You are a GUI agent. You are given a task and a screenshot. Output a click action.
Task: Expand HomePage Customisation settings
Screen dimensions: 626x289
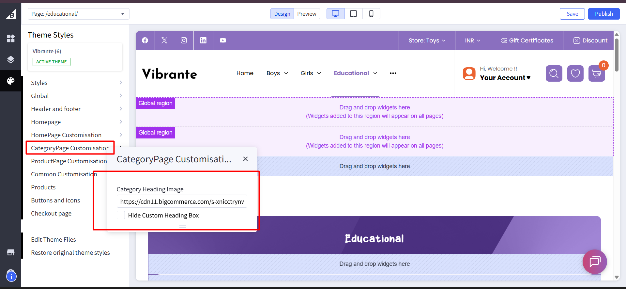coord(77,135)
